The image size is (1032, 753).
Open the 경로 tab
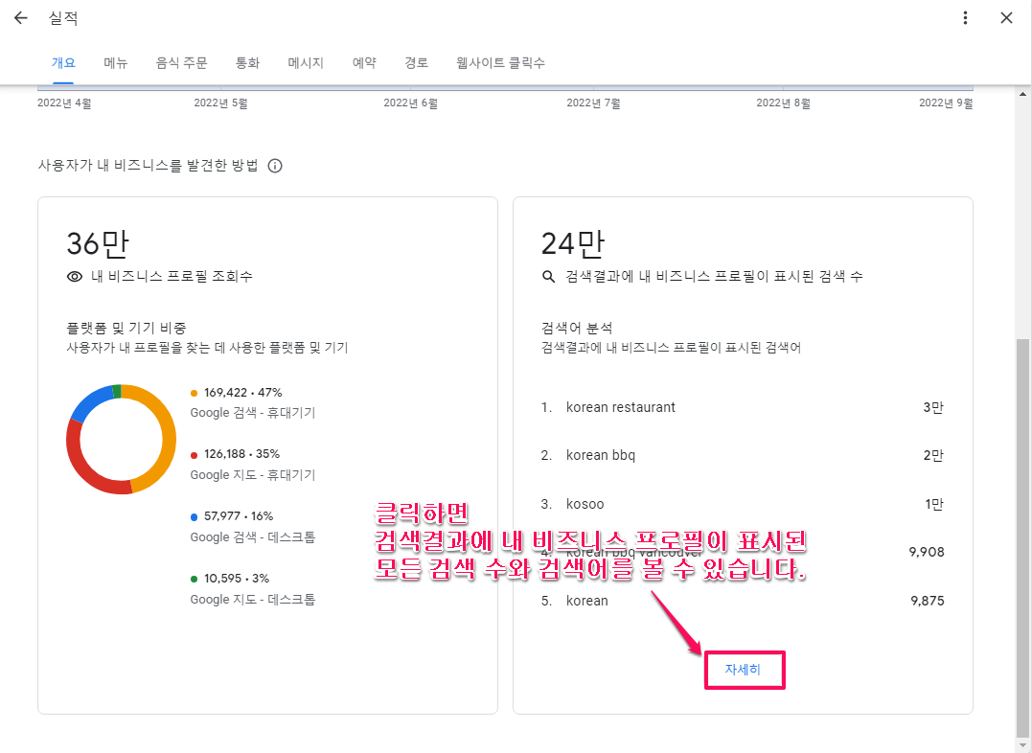click(416, 63)
